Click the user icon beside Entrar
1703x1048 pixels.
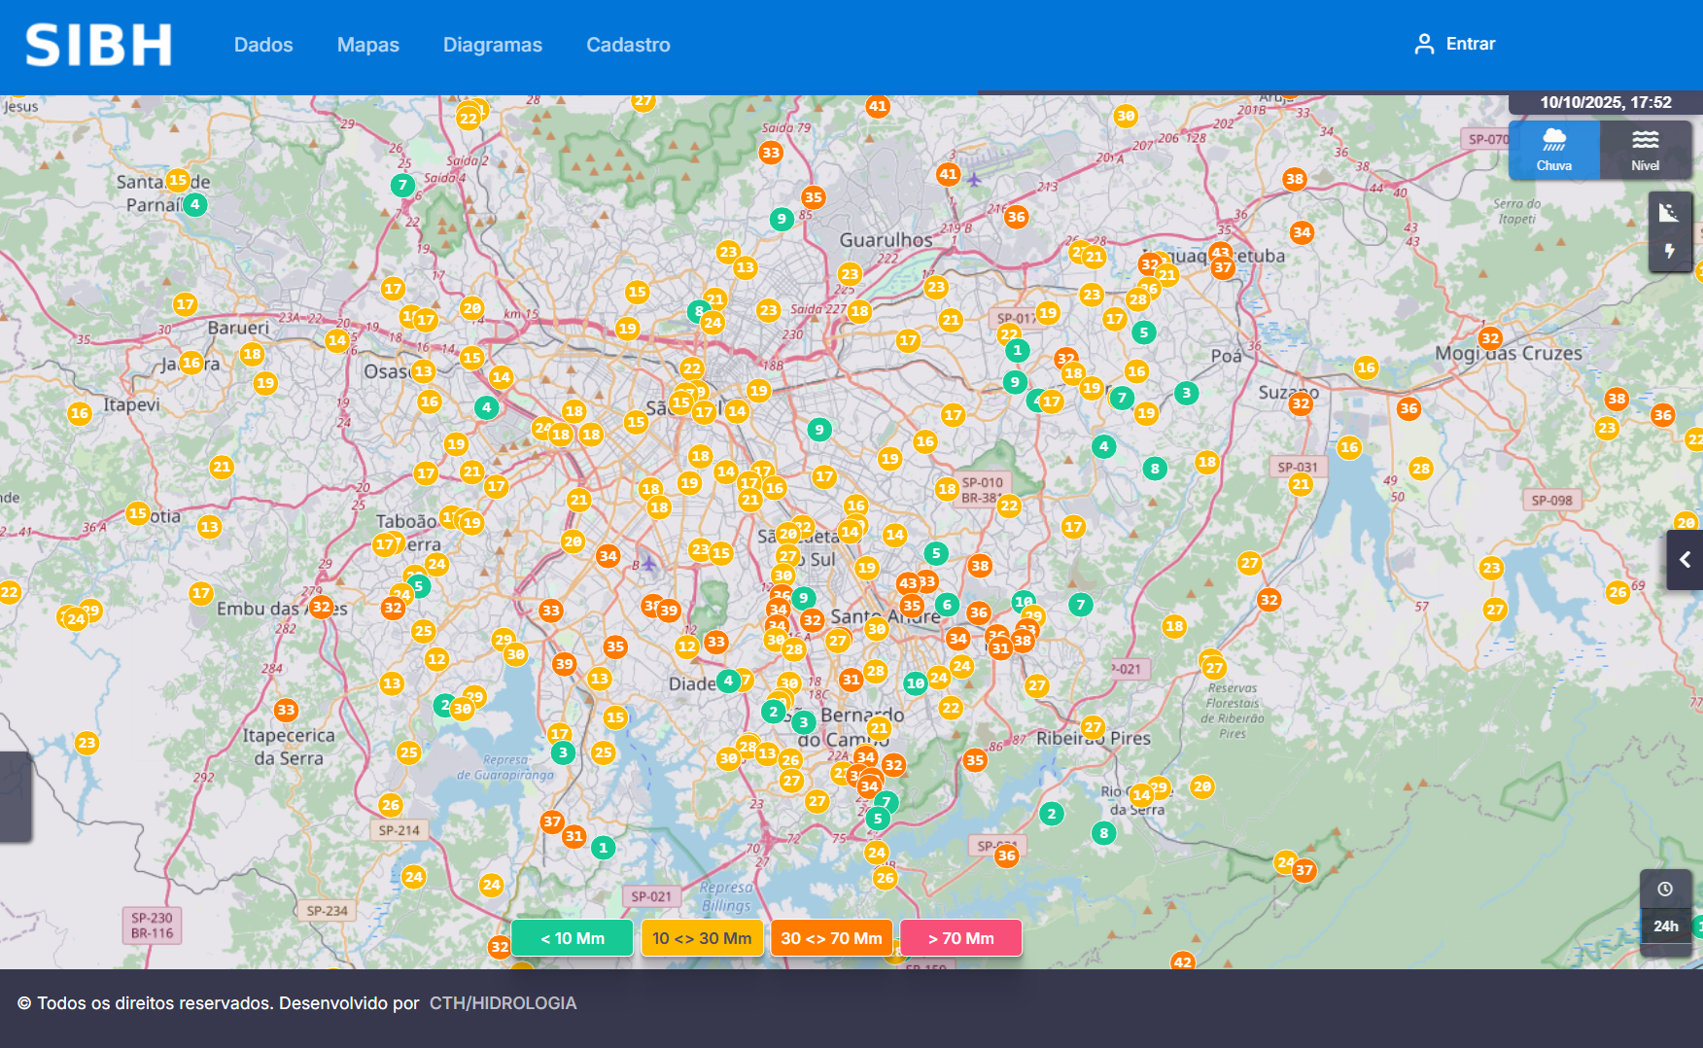(1424, 45)
